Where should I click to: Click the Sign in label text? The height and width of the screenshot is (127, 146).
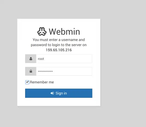point(61,93)
